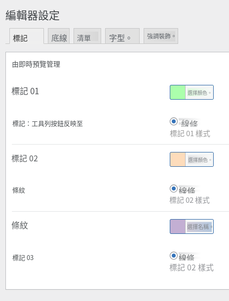The width and height of the screenshot is (229, 301).
Task: Select 線條 radio in 標記:工具列按鈕反映至 row
Action: (174, 121)
